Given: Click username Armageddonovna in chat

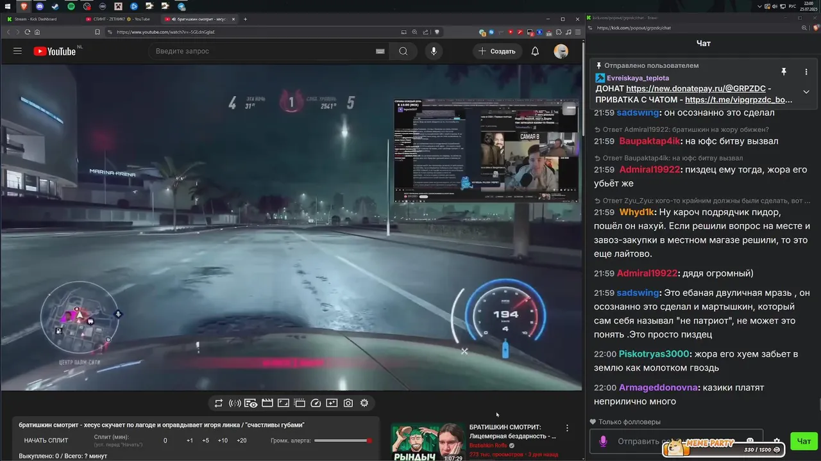Looking at the screenshot, I should click(659, 387).
